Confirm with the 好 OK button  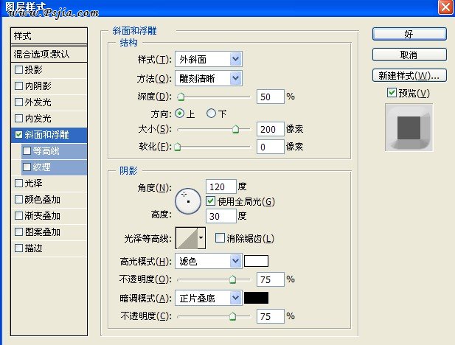click(x=409, y=34)
